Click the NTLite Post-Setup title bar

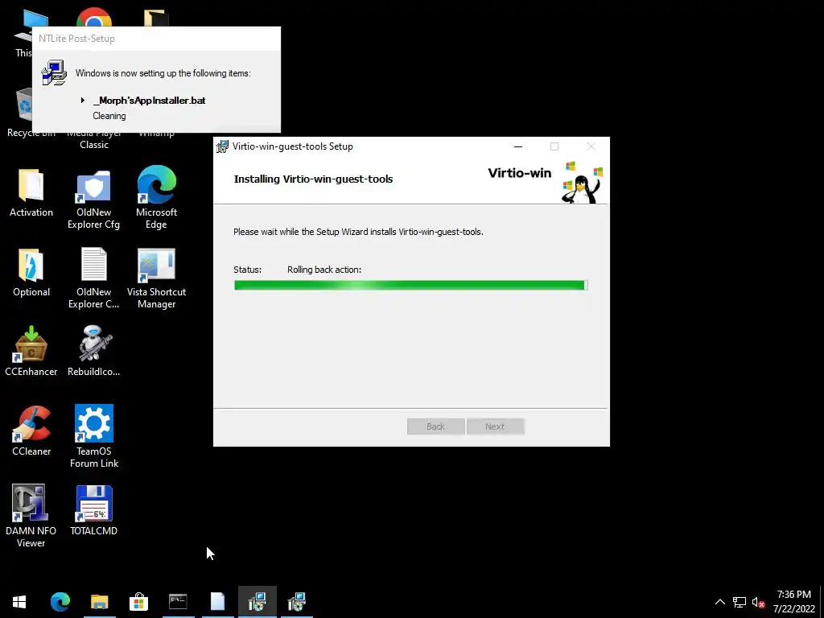point(157,39)
